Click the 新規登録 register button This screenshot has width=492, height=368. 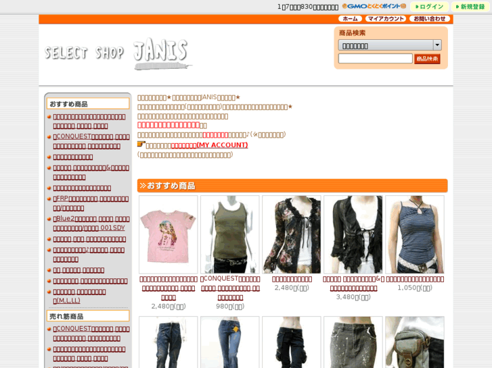pos(470,7)
